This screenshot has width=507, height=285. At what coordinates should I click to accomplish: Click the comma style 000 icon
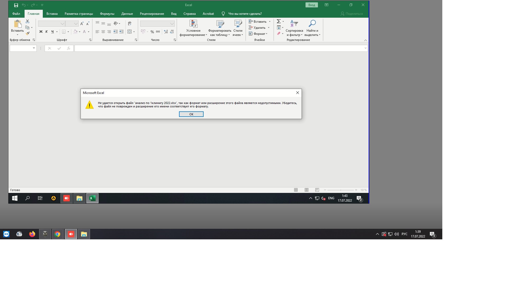(158, 32)
